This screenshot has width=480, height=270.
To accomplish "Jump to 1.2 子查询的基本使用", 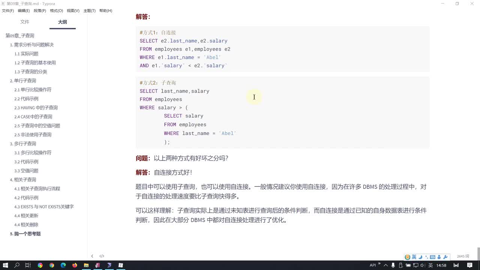I will pos(35,63).
